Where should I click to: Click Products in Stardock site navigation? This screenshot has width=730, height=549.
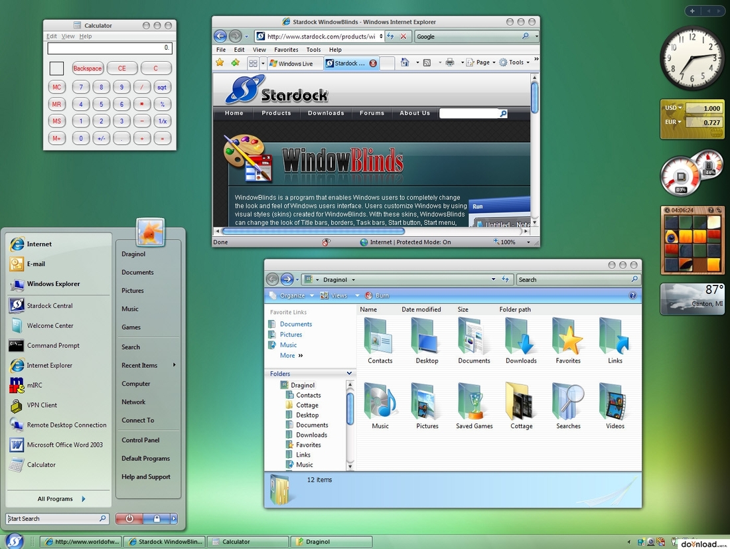[x=276, y=113]
